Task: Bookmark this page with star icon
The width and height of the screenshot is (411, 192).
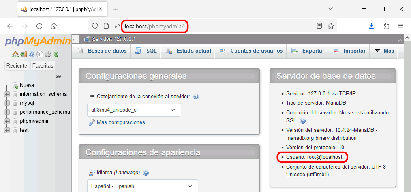Action: point(331,26)
